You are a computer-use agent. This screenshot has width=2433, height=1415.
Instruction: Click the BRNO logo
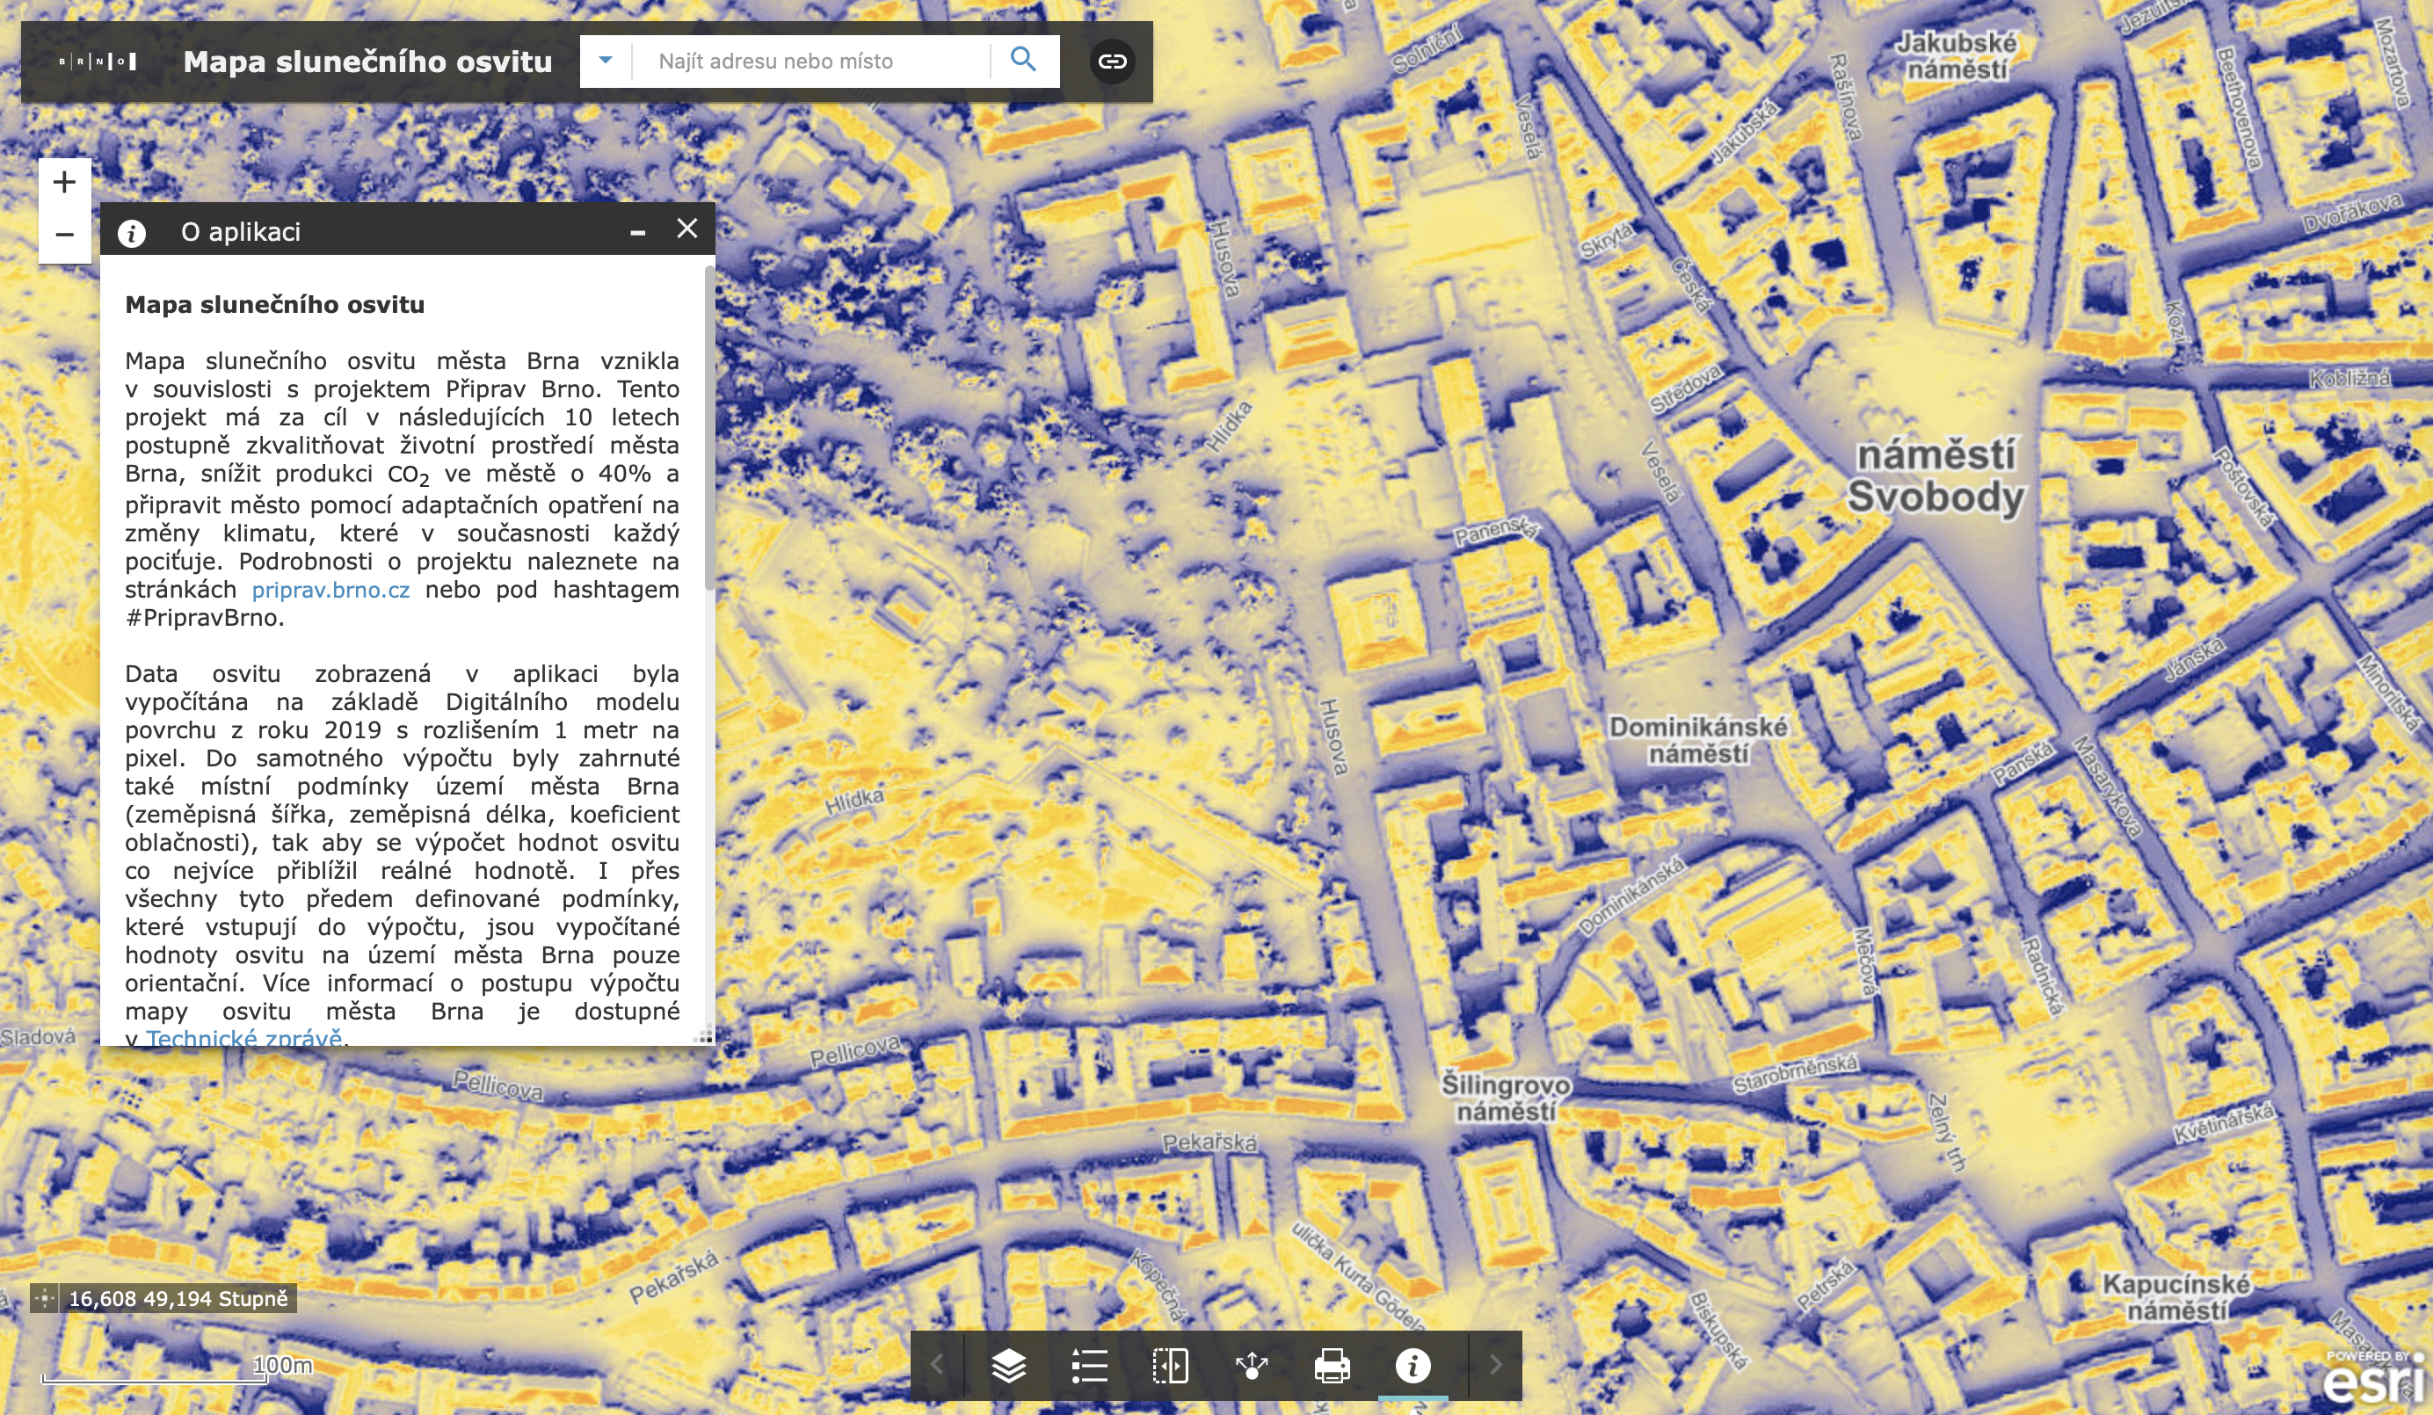click(98, 62)
